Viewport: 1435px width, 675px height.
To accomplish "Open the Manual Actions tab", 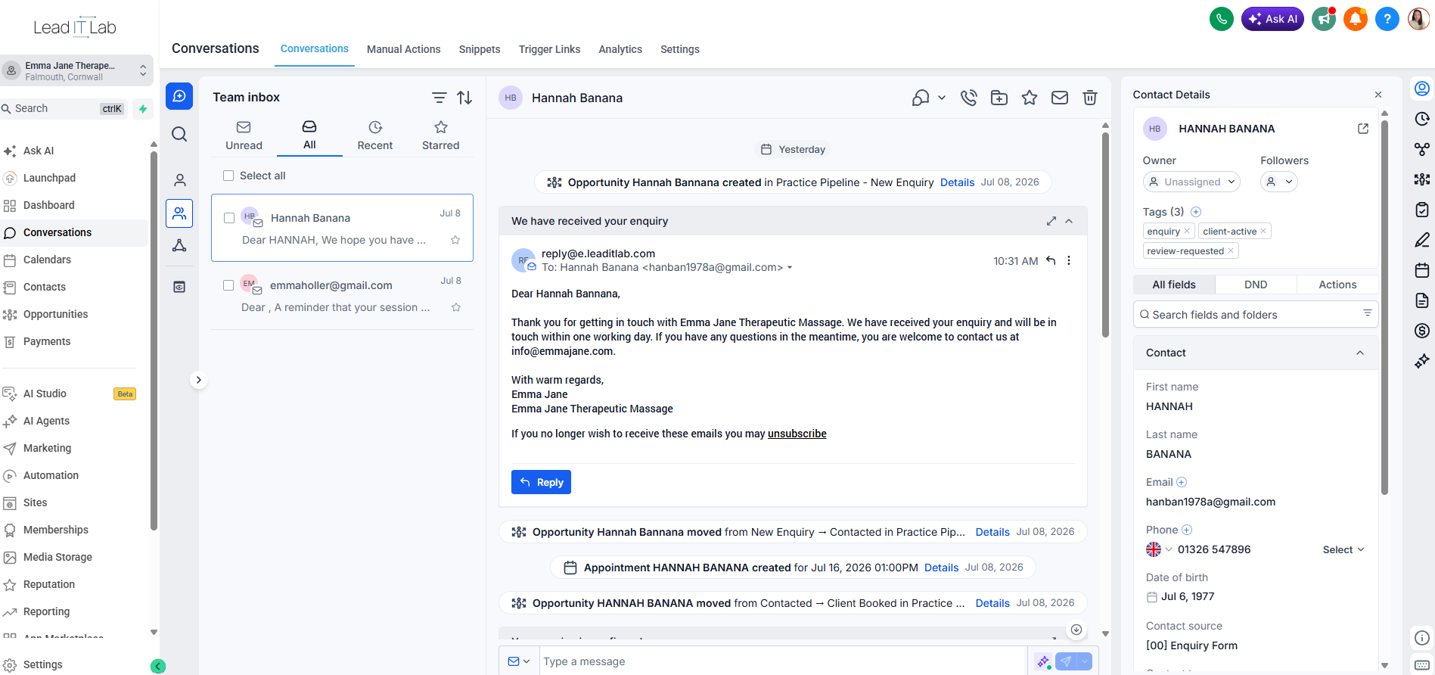I will 403,49.
